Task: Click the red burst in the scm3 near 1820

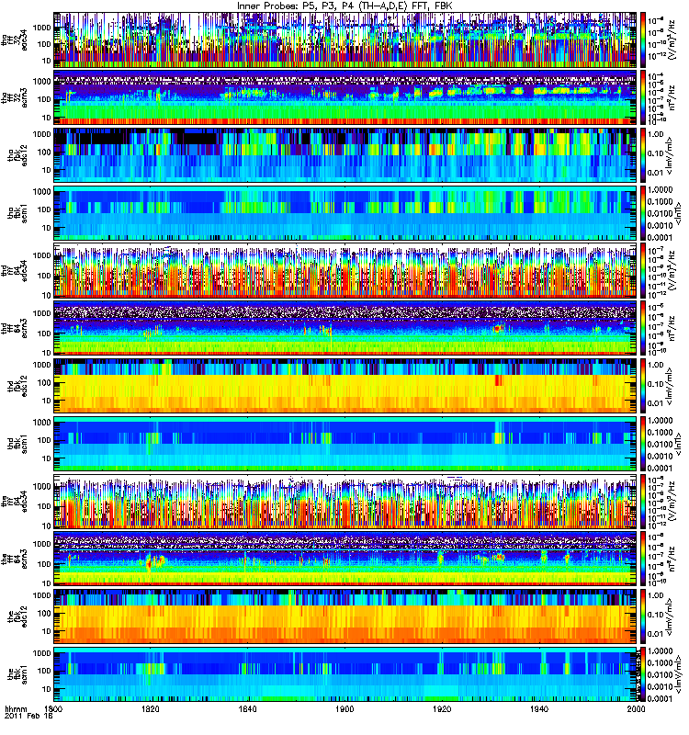Action: [150, 561]
